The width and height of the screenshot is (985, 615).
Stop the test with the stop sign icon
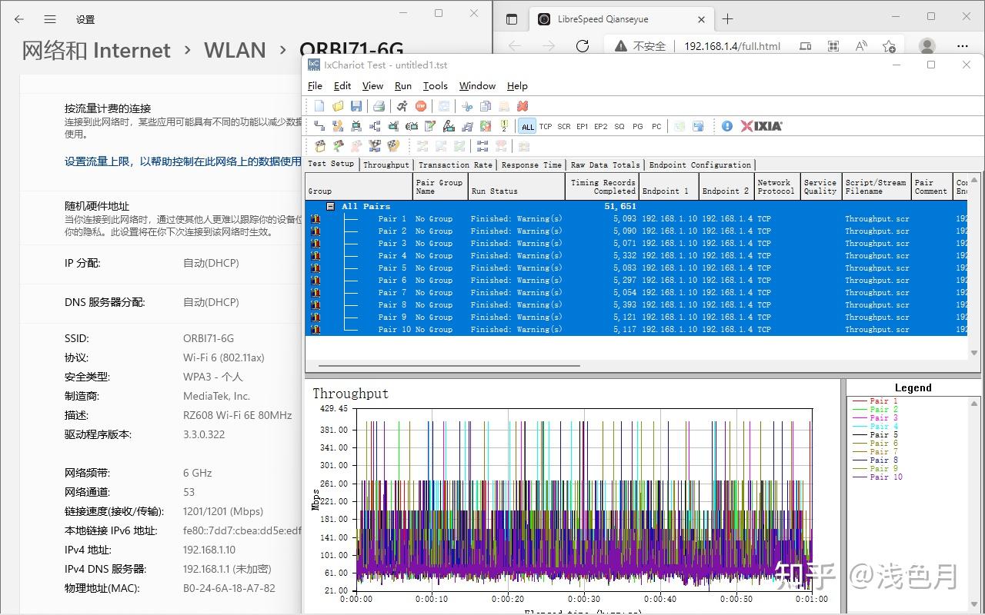422,106
